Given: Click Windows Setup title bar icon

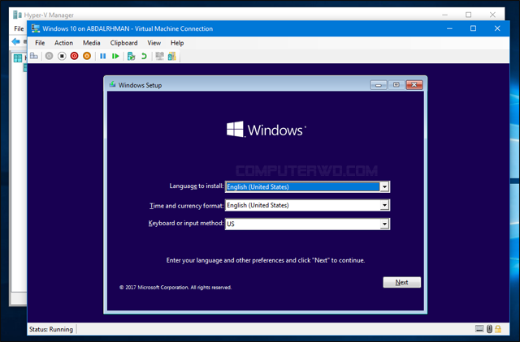Looking at the screenshot, I should [x=113, y=84].
